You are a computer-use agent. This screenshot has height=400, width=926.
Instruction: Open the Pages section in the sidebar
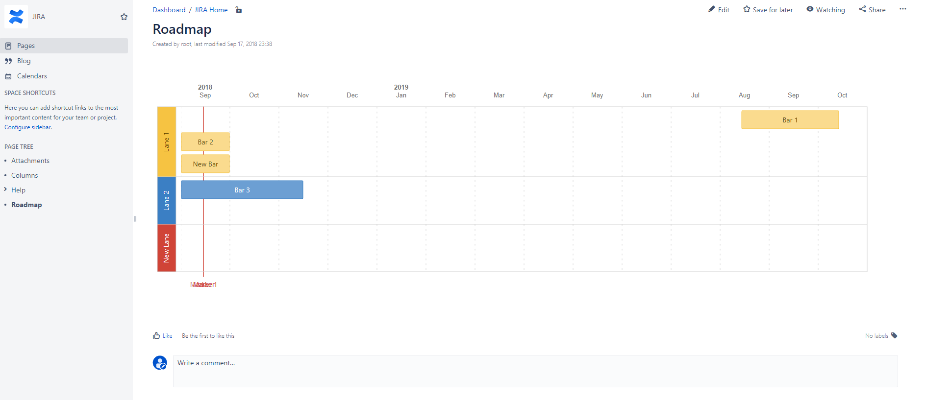click(x=25, y=46)
